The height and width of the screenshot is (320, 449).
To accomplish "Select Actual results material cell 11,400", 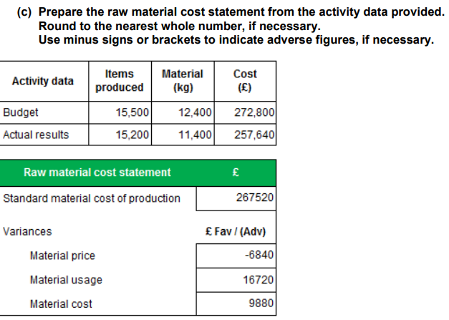I will click(x=183, y=135).
